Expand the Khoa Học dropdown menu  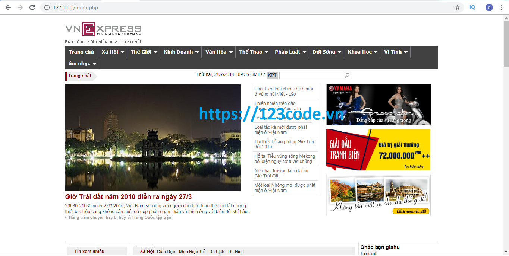362,52
